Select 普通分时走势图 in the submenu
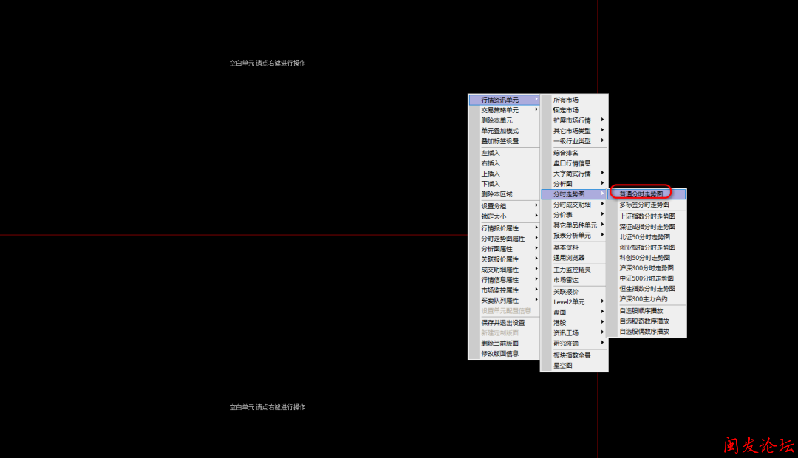The height and width of the screenshot is (458, 798). click(641, 194)
